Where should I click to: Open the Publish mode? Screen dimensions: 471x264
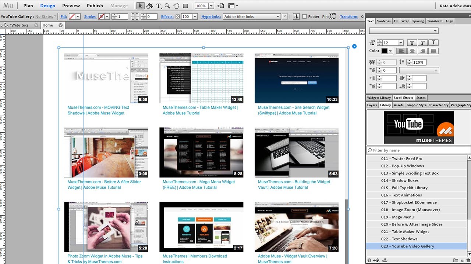coord(95,5)
